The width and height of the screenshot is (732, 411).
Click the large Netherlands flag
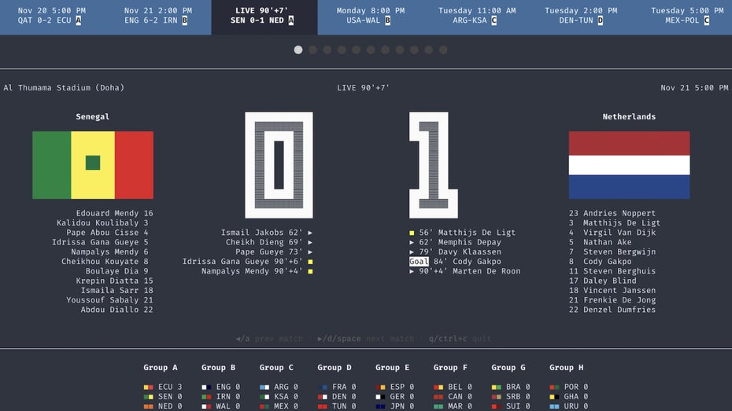(629, 165)
